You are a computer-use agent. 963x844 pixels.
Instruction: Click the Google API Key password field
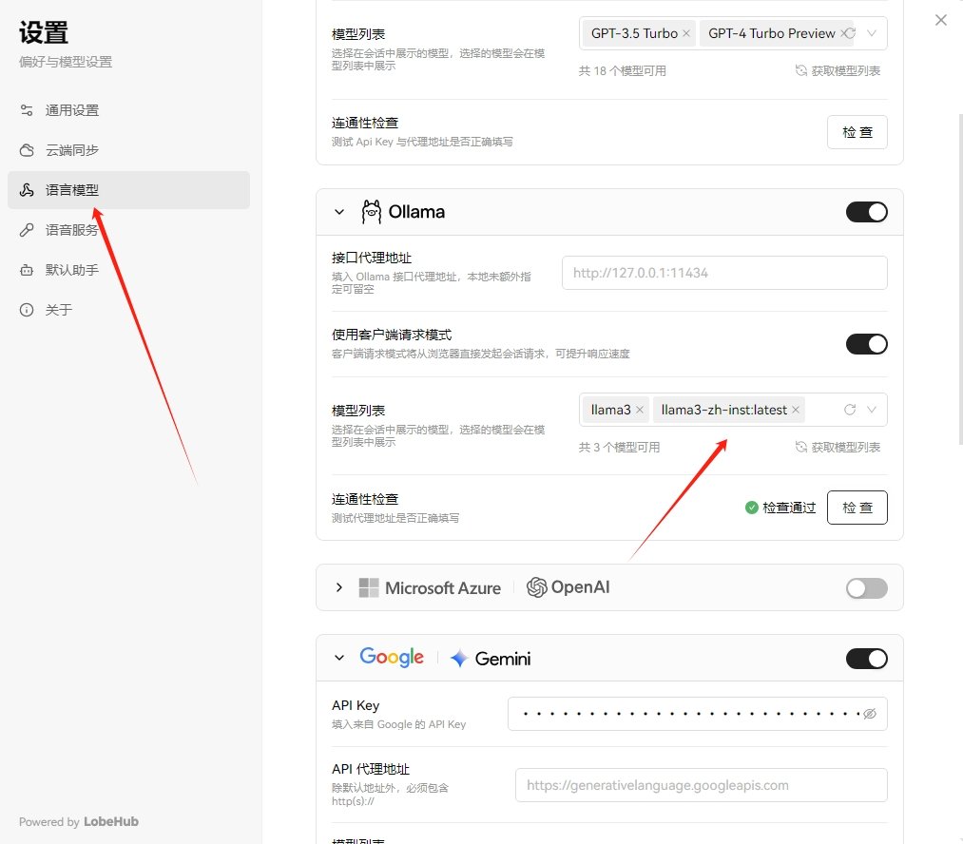tap(698, 714)
